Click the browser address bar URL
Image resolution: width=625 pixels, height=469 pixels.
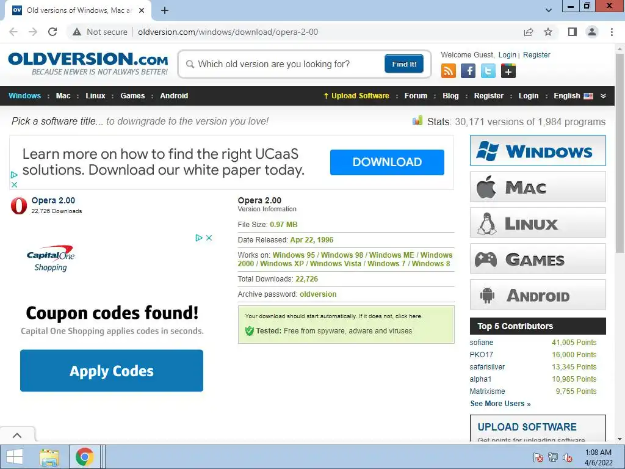pyautogui.click(x=228, y=32)
